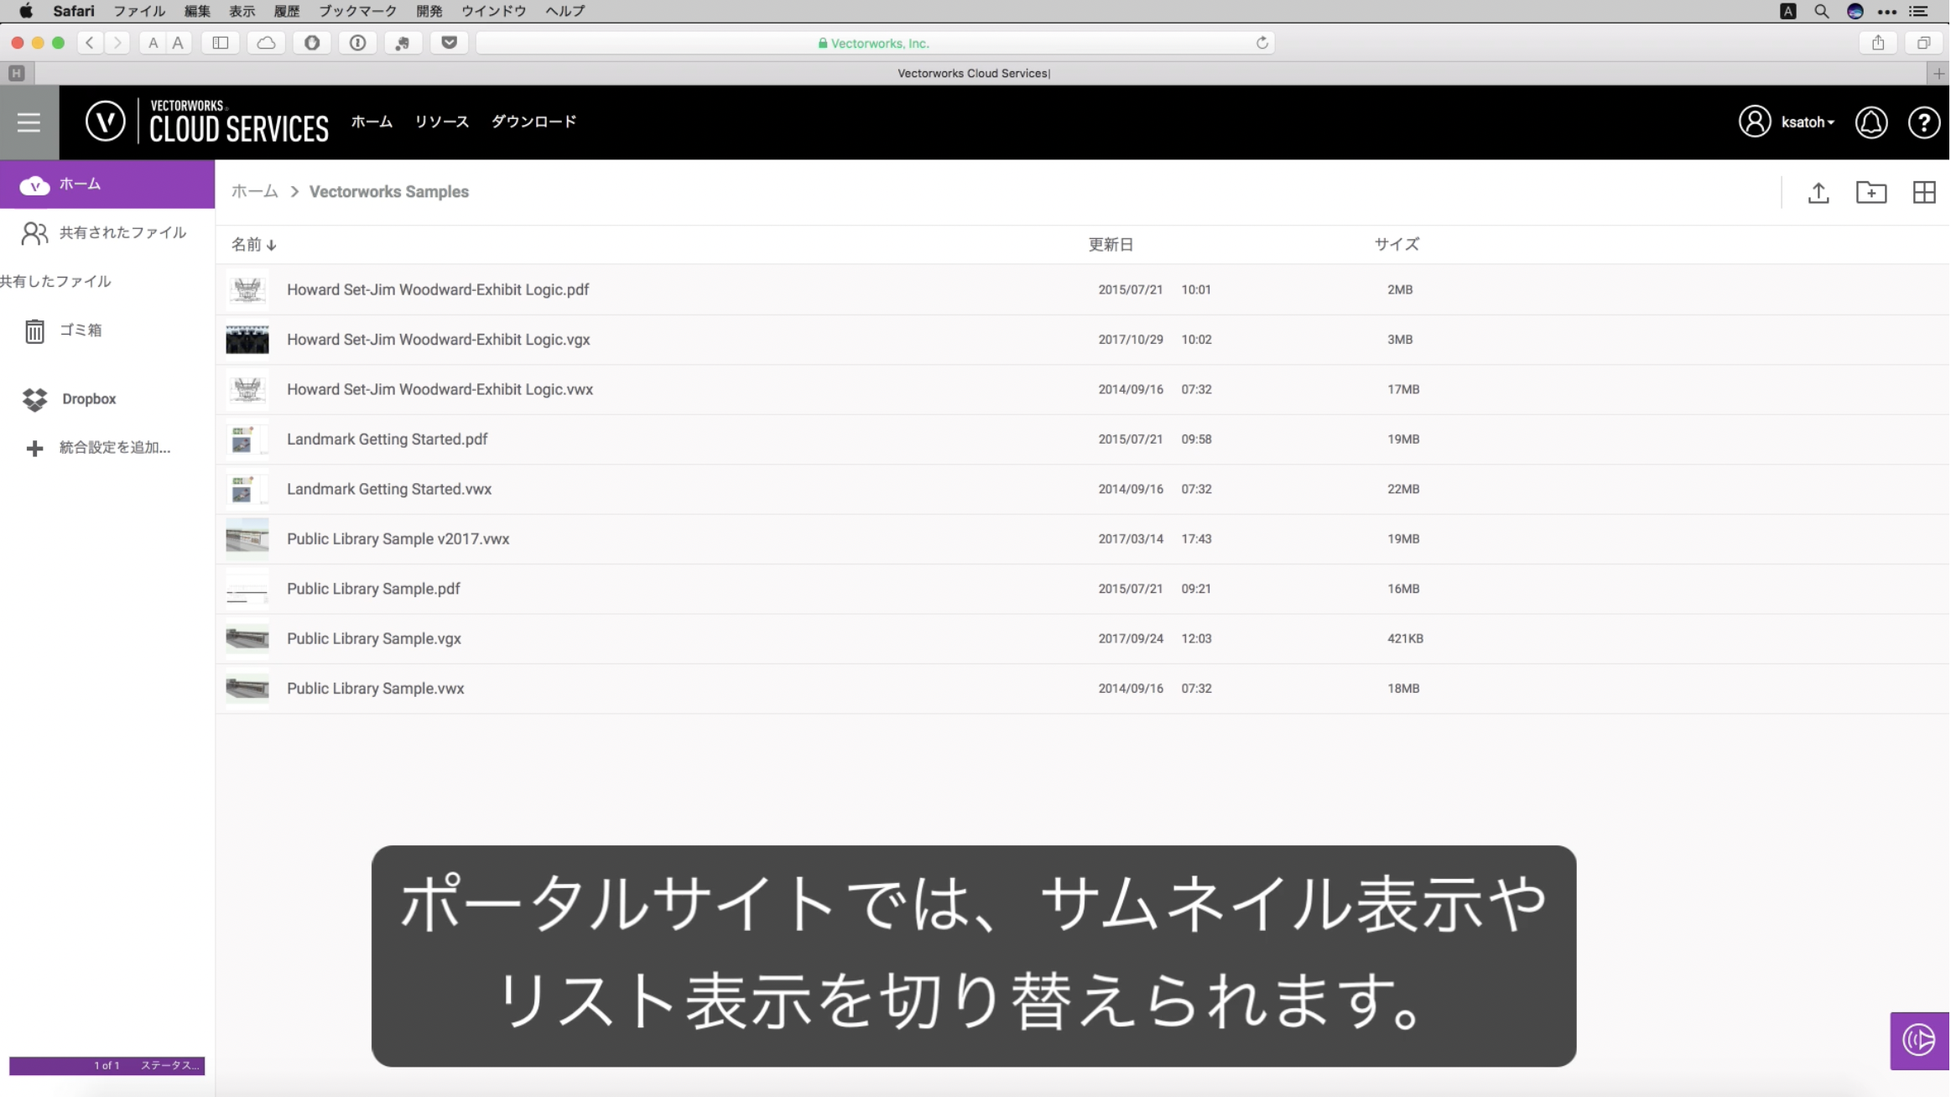
Task: Click Safari forward navigation button
Action: click(117, 43)
